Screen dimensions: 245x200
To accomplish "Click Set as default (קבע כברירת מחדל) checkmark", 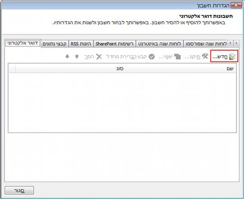I will (151, 57).
